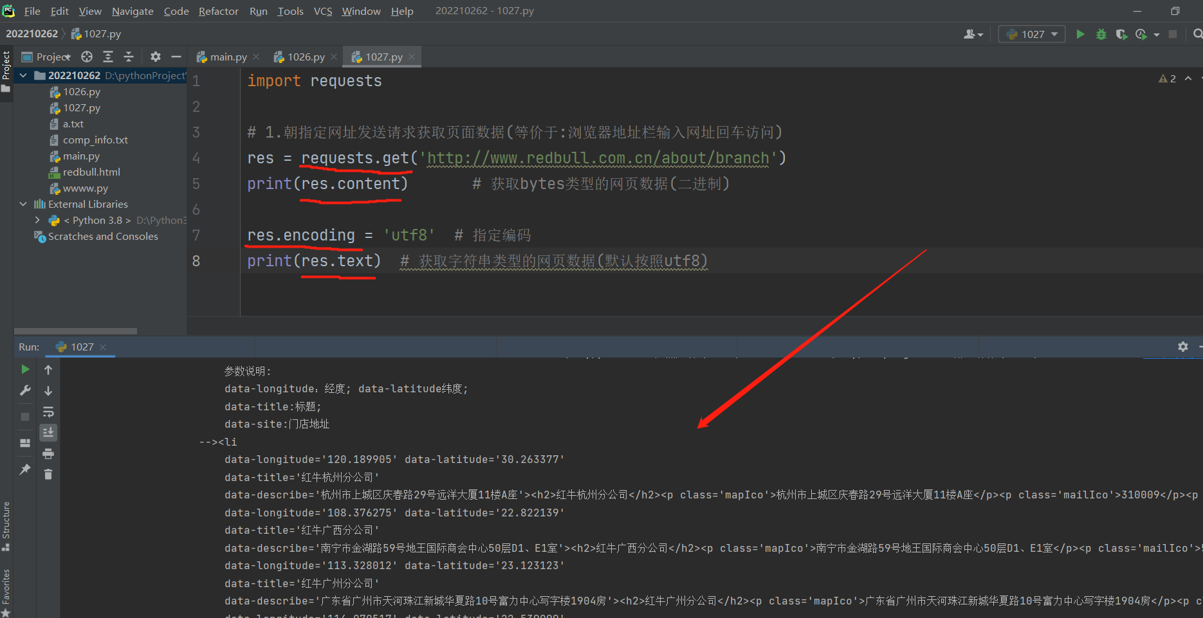This screenshot has height=618, width=1203.
Task: Collapse the 202210262 project folder
Action: (x=23, y=76)
